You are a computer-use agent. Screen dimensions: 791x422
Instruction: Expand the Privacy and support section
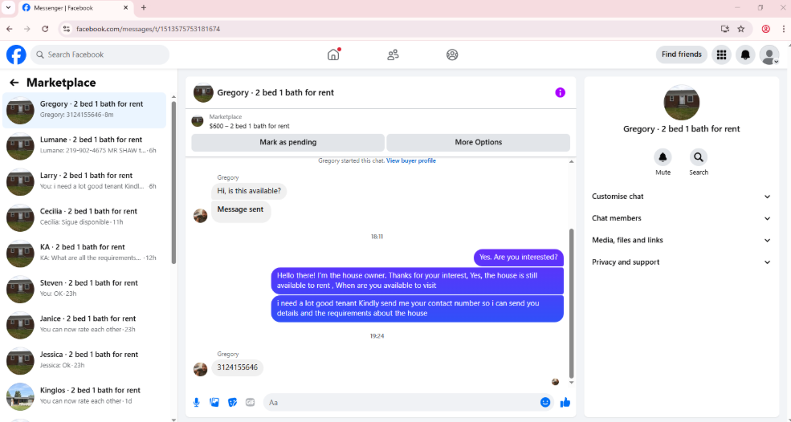(681, 262)
